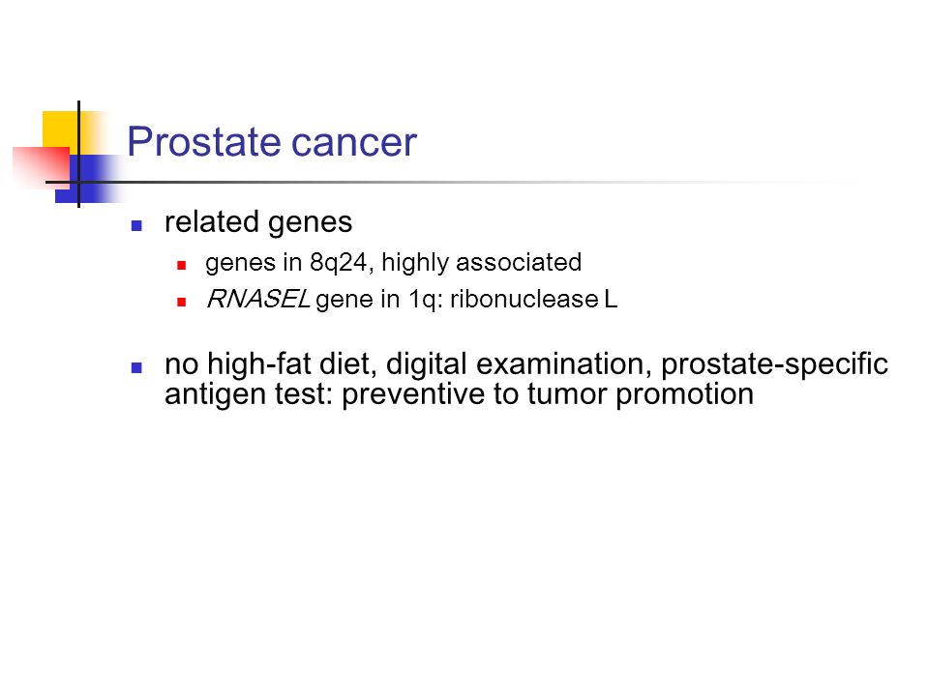Image resolution: width=929 pixels, height=696 pixels.
Task: Click the red bullet before 'genes in 8q24'
Action: click(x=182, y=265)
